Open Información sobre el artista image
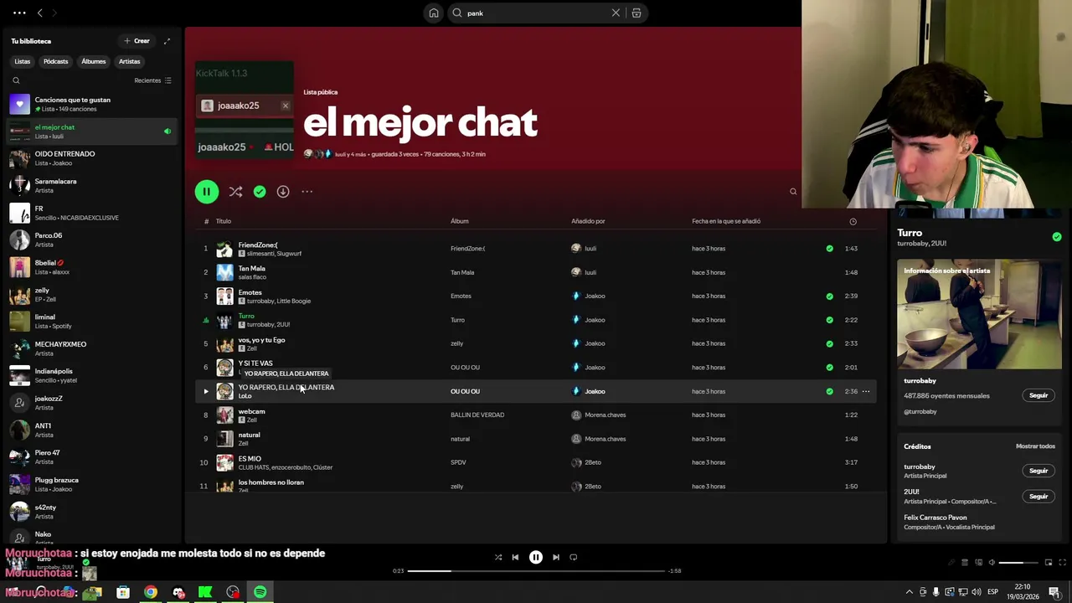Viewport: 1072px width, 603px height. [x=979, y=314]
